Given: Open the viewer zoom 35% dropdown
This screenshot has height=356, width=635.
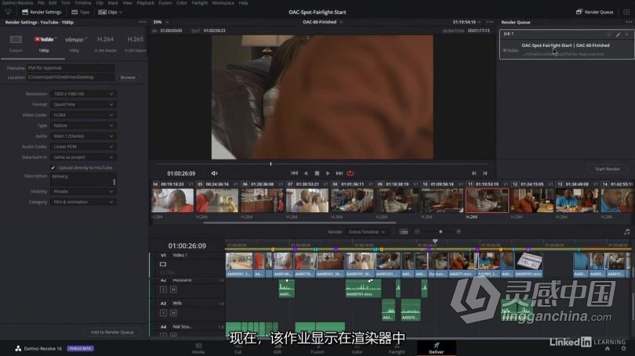Looking at the screenshot, I should click(x=161, y=22).
